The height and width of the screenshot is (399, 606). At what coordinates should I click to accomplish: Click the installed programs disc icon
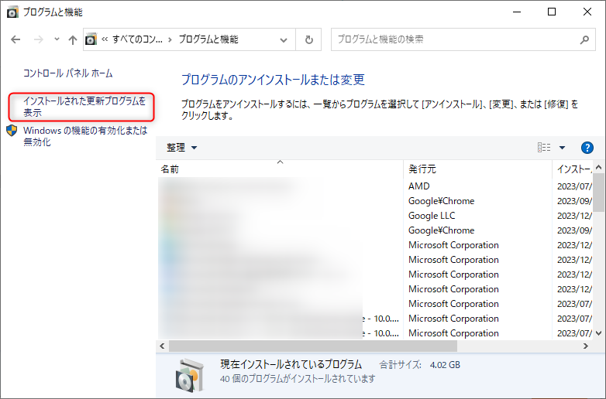189,371
